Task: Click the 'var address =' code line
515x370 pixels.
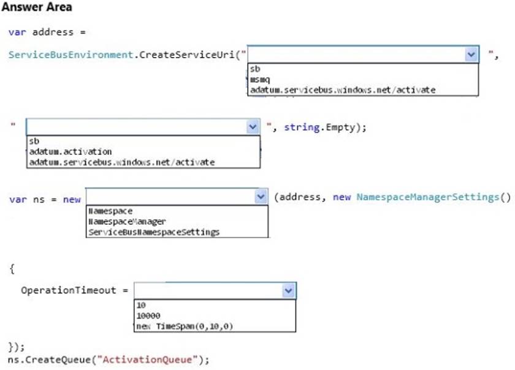Action: point(47,32)
